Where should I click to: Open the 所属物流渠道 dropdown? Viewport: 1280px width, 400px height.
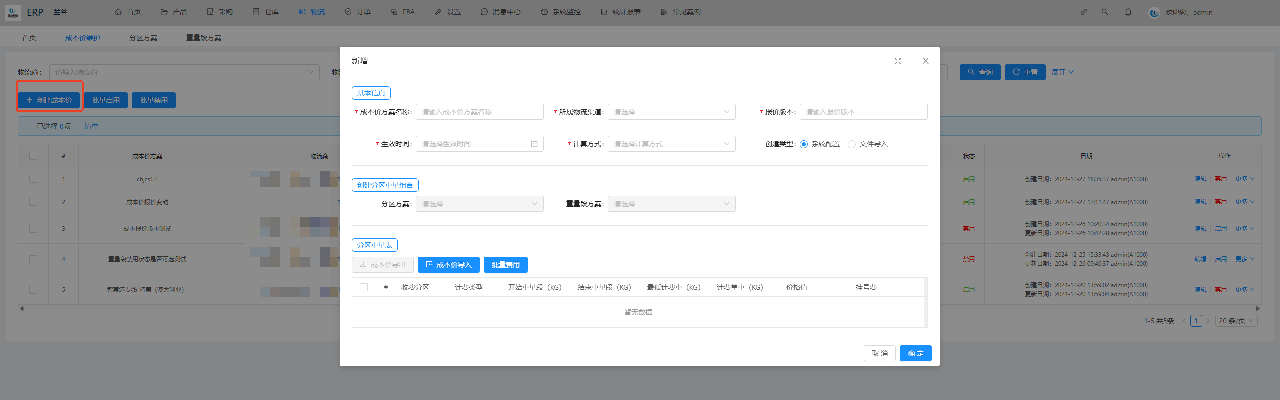[x=671, y=112]
